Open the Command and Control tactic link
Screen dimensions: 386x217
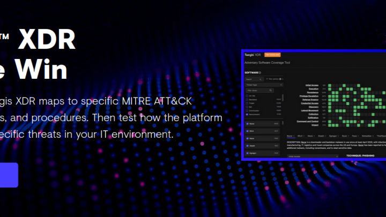(x=308, y=121)
